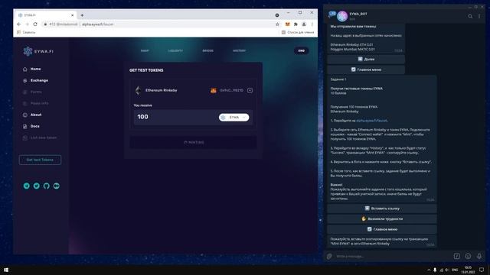Open the Chrome profile icon
The height and width of the screenshot is (275, 490).
304,24
